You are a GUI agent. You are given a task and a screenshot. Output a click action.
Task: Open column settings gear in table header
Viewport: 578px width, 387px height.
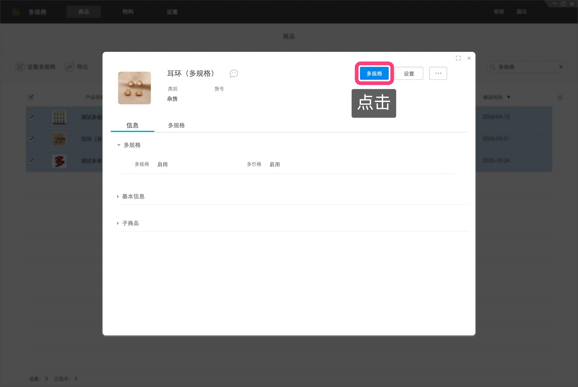[560, 98]
